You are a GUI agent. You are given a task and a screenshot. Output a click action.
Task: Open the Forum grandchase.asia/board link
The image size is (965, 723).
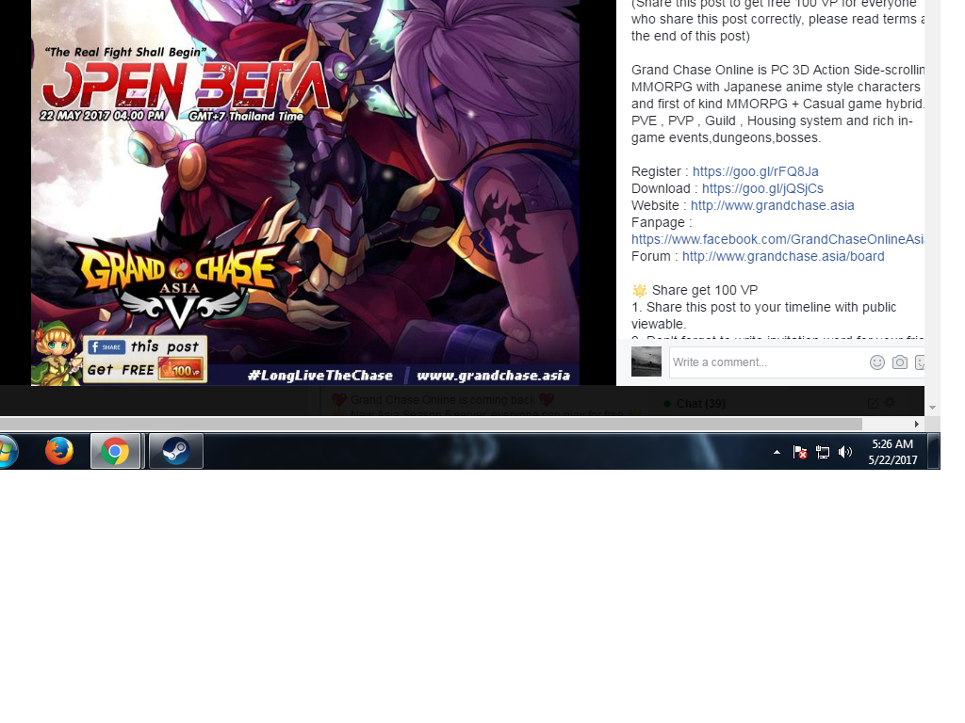tap(783, 256)
